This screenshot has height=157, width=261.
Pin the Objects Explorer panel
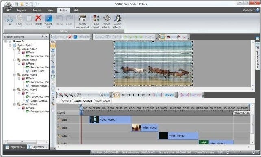coord(43,36)
